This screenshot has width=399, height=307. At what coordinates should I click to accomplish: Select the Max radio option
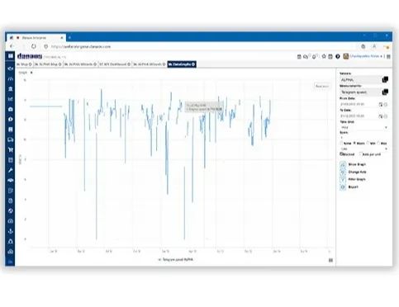click(378, 143)
